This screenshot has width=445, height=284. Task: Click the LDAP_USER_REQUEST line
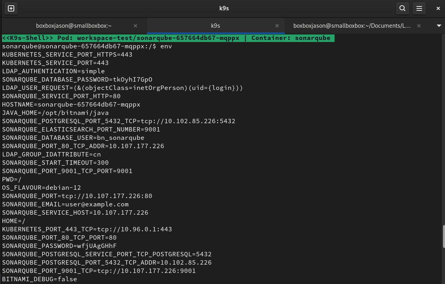click(122, 88)
